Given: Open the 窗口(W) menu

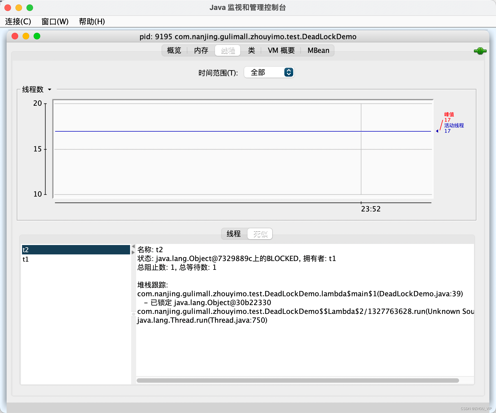Looking at the screenshot, I should point(55,21).
